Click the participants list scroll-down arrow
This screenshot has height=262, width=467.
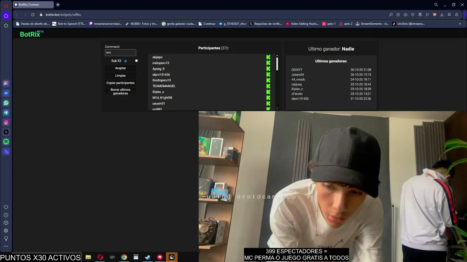click(x=277, y=108)
